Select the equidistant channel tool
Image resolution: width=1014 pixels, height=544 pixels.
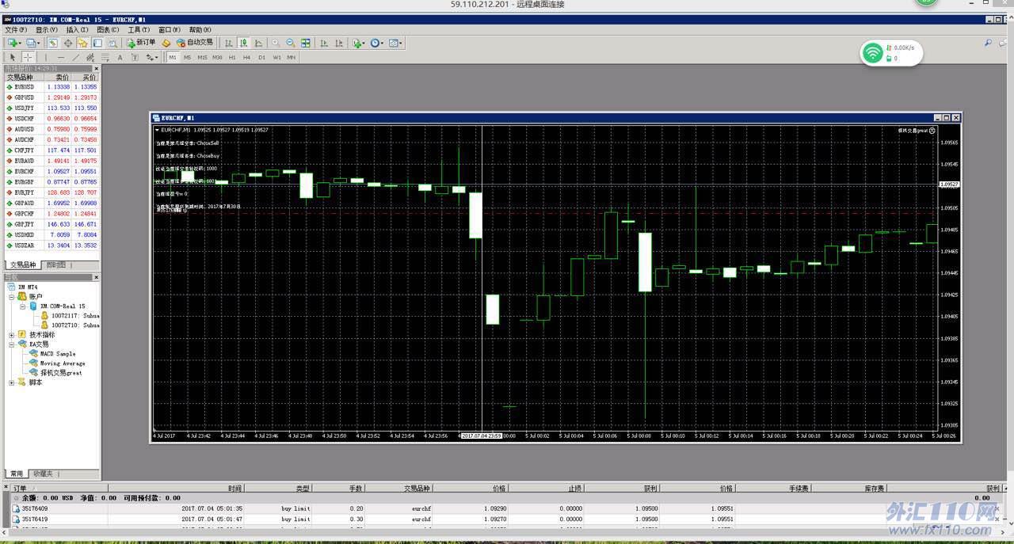90,57
